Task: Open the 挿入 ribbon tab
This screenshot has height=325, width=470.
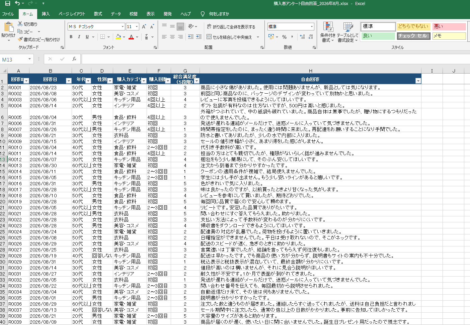Action: (x=46, y=14)
